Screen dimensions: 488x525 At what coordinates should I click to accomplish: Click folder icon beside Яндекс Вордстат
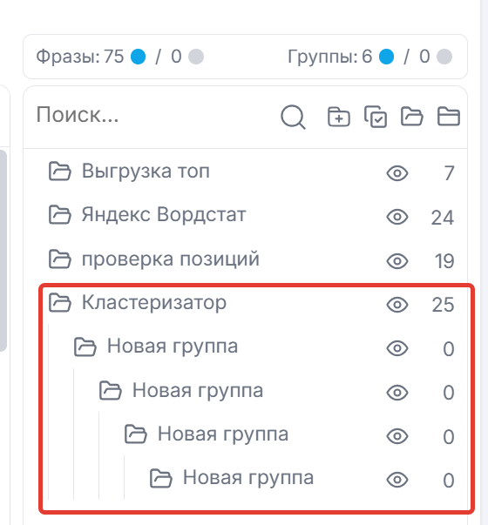[x=59, y=215]
